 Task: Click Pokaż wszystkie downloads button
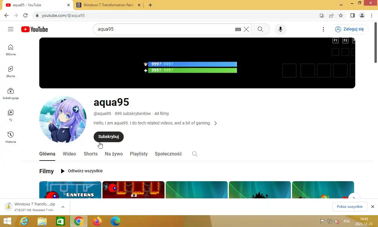350,207
